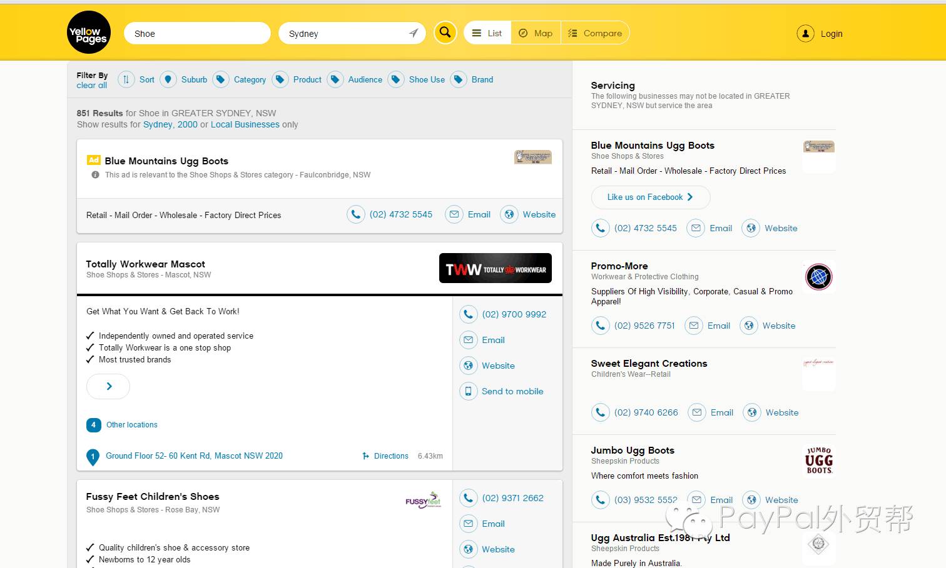Click the phone icon for Promo-More

pos(600,326)
